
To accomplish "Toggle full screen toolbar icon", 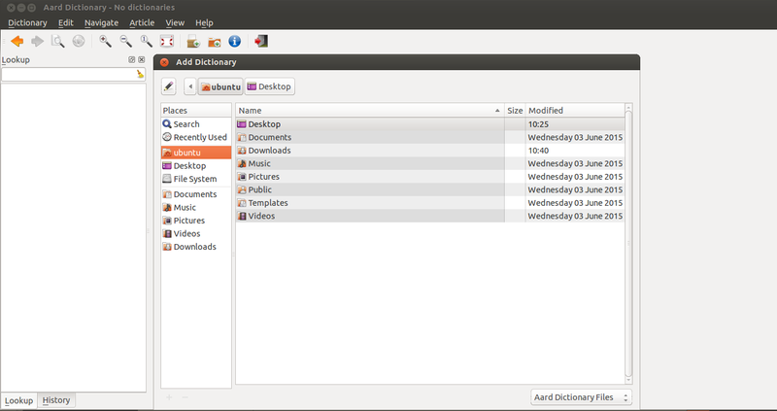I will point(167,41).
